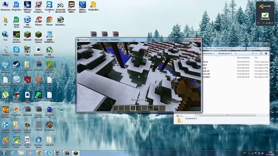
Task: Click the Explorer address bar refresh button
Action: [244, 49]
